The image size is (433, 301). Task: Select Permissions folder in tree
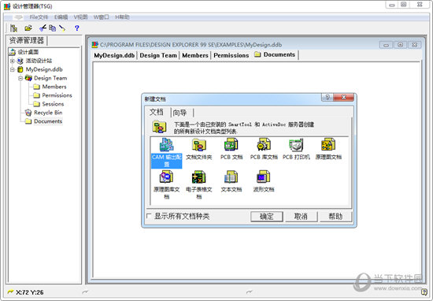(53, 95)
